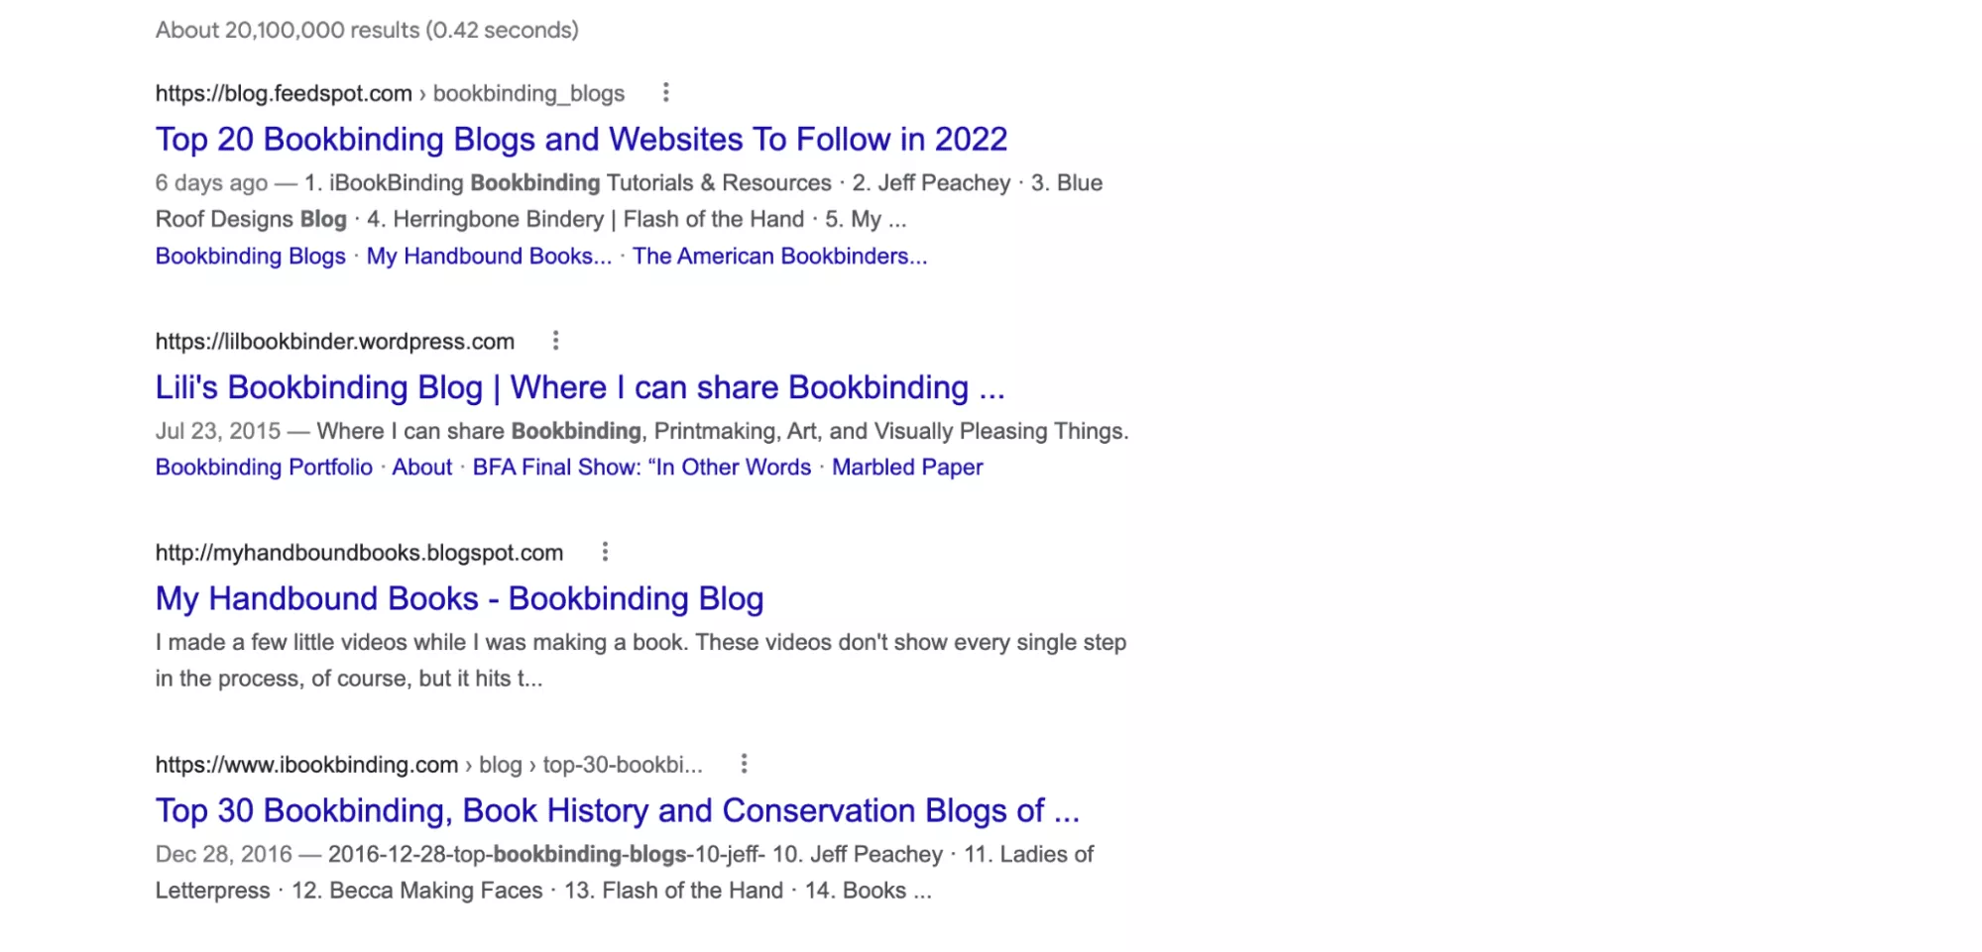The image size is (1982, 952).
Task: Open three-dot menu beside lilbookbinder.wordpress.com
Action: pos(555,341)
